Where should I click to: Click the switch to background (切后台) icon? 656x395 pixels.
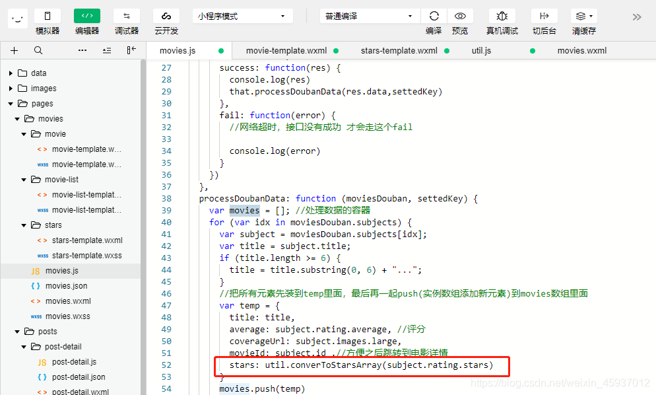[x=544, y=16]
